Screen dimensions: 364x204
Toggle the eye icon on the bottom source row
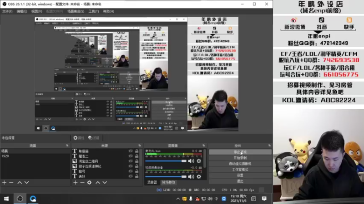click(x=131, y=176)
